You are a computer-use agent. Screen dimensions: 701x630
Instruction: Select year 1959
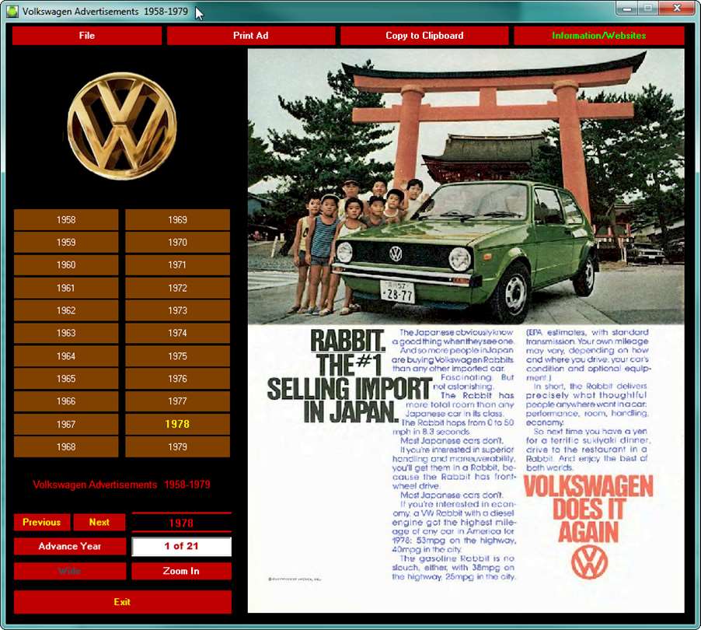click(x=66, y=242)
